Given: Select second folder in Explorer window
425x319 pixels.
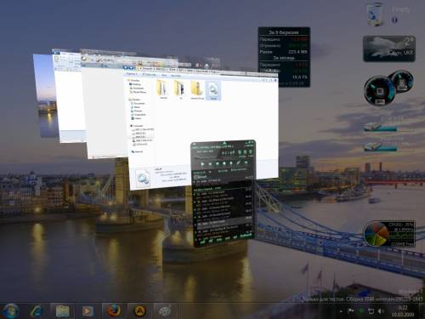Looking at the screenshot, I should point(180,89).
